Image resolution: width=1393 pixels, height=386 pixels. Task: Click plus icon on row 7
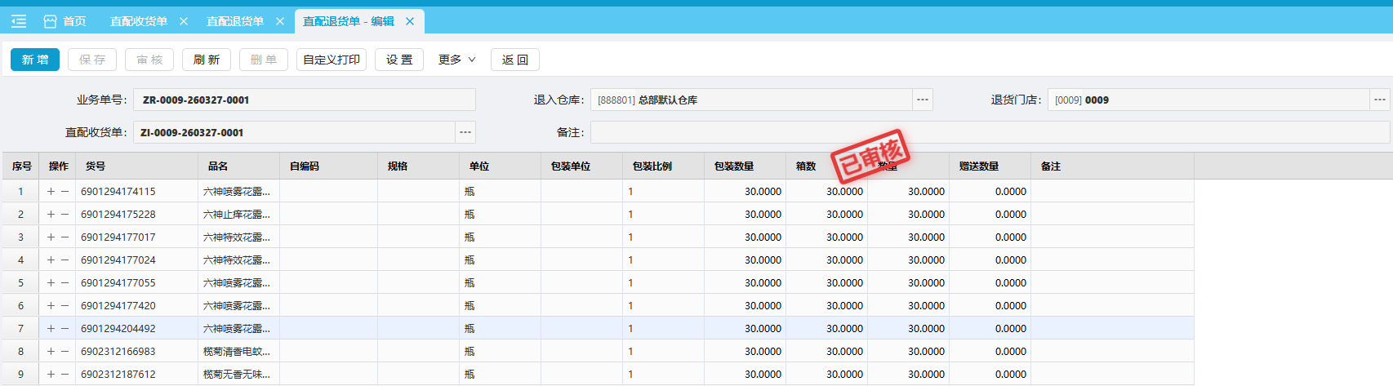[51, 329]
